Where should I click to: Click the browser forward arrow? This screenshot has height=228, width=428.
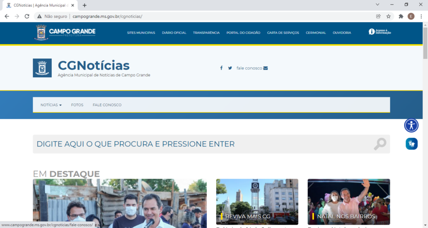(17, 16)
